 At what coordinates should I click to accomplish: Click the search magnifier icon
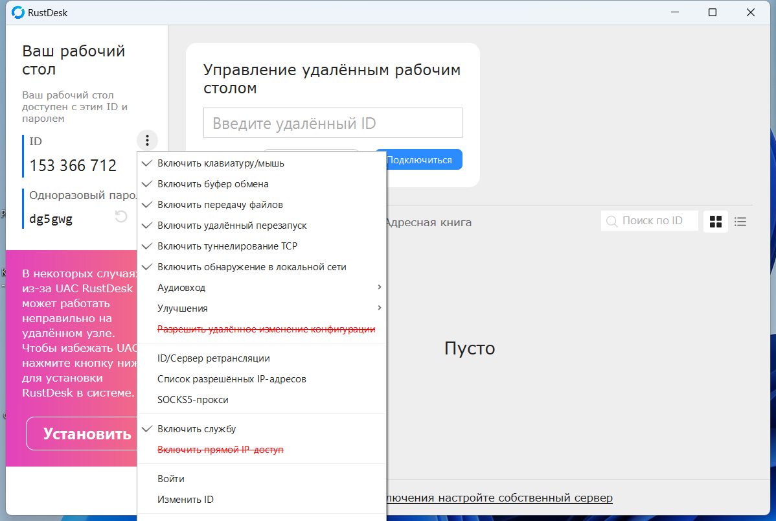point(611,222)
